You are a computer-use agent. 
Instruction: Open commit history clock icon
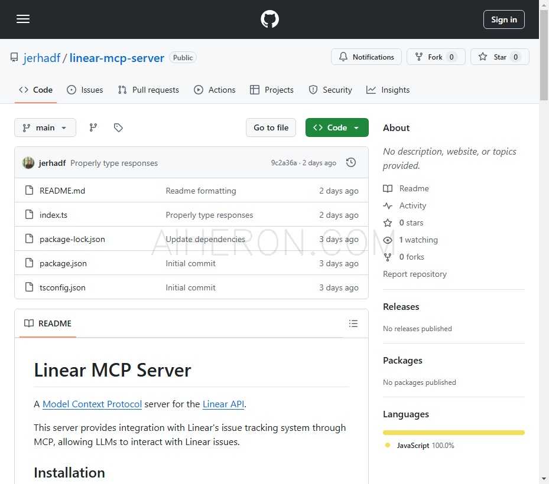(351, 163)
